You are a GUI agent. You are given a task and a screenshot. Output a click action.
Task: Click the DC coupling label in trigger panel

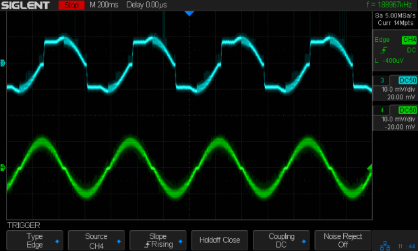coord(411,50)
